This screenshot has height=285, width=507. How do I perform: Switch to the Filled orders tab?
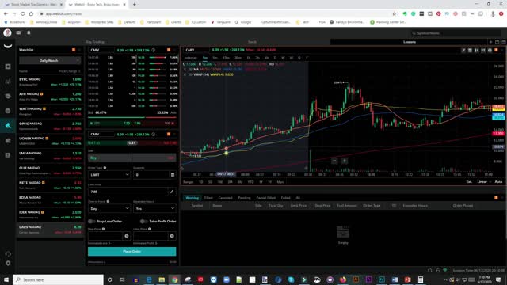tap(208, 198)
